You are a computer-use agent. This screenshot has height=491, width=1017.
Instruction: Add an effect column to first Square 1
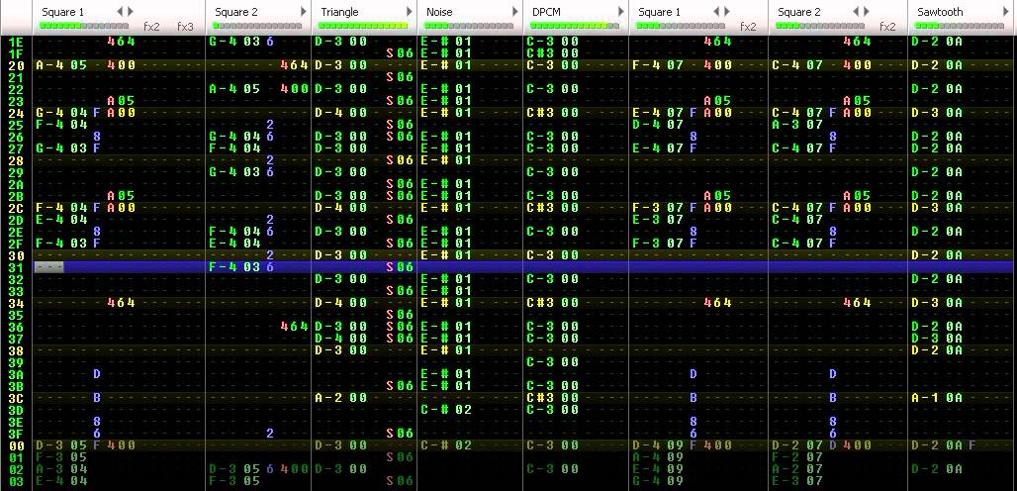tap(131, 12)
